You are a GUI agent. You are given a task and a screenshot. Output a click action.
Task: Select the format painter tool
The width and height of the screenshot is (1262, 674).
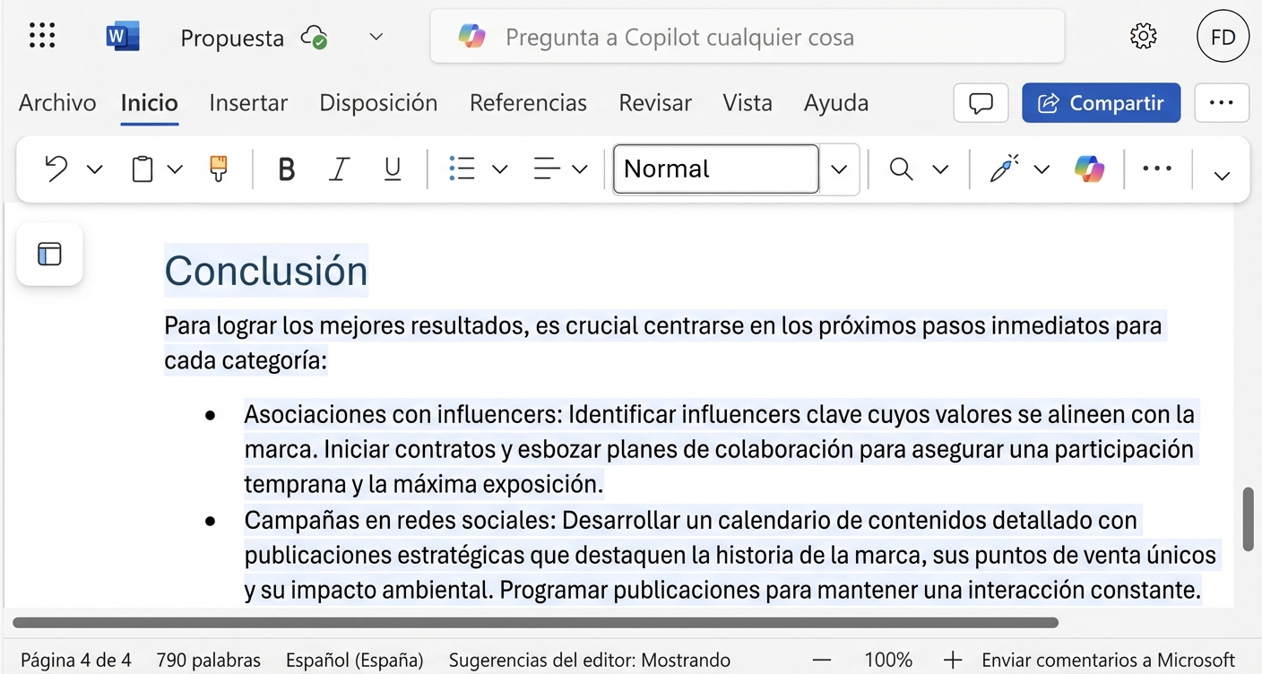click(x=218, y=168)
